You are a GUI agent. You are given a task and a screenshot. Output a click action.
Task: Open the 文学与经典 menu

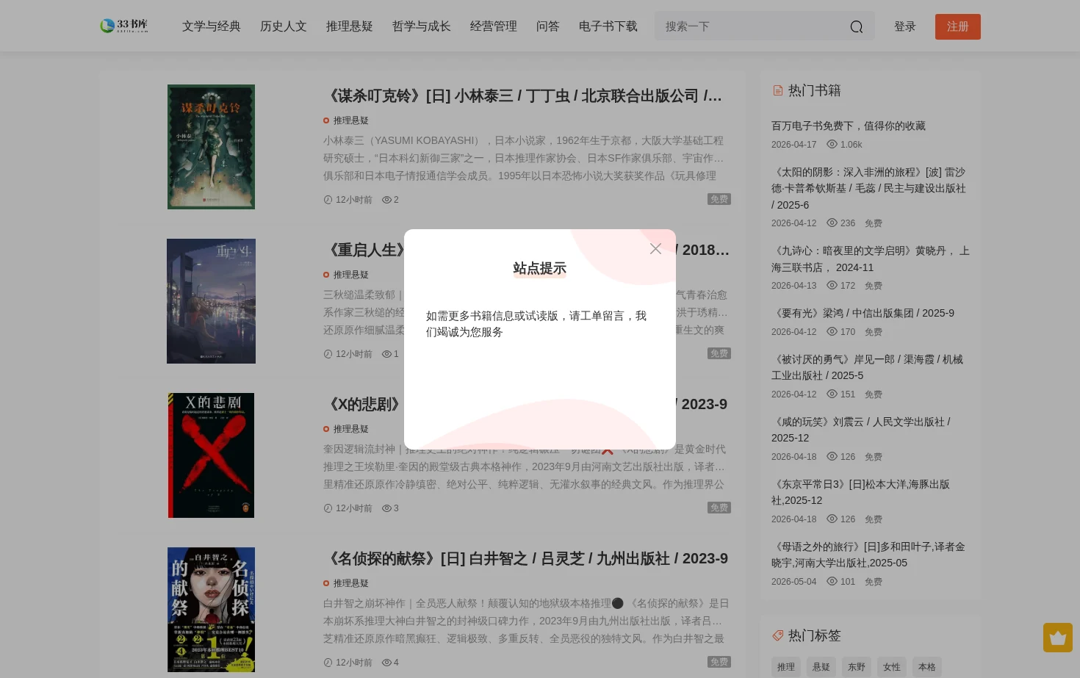212,26
